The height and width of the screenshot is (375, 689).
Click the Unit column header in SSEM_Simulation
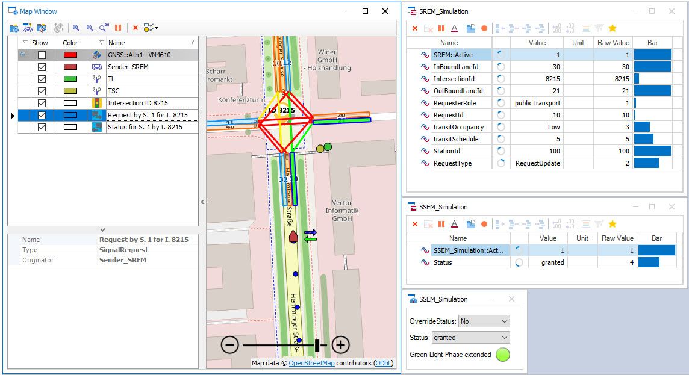tap(582, 238)
